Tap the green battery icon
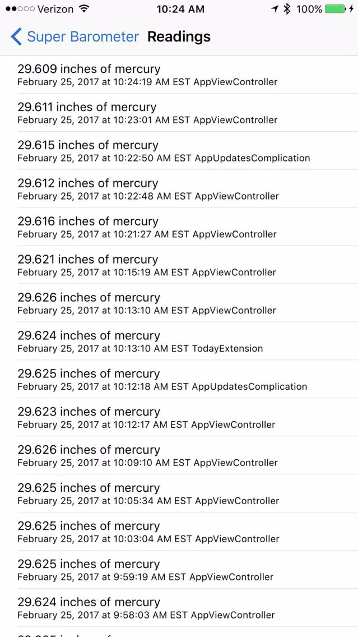This screenshot has width=358, height=637. point(336,9)
